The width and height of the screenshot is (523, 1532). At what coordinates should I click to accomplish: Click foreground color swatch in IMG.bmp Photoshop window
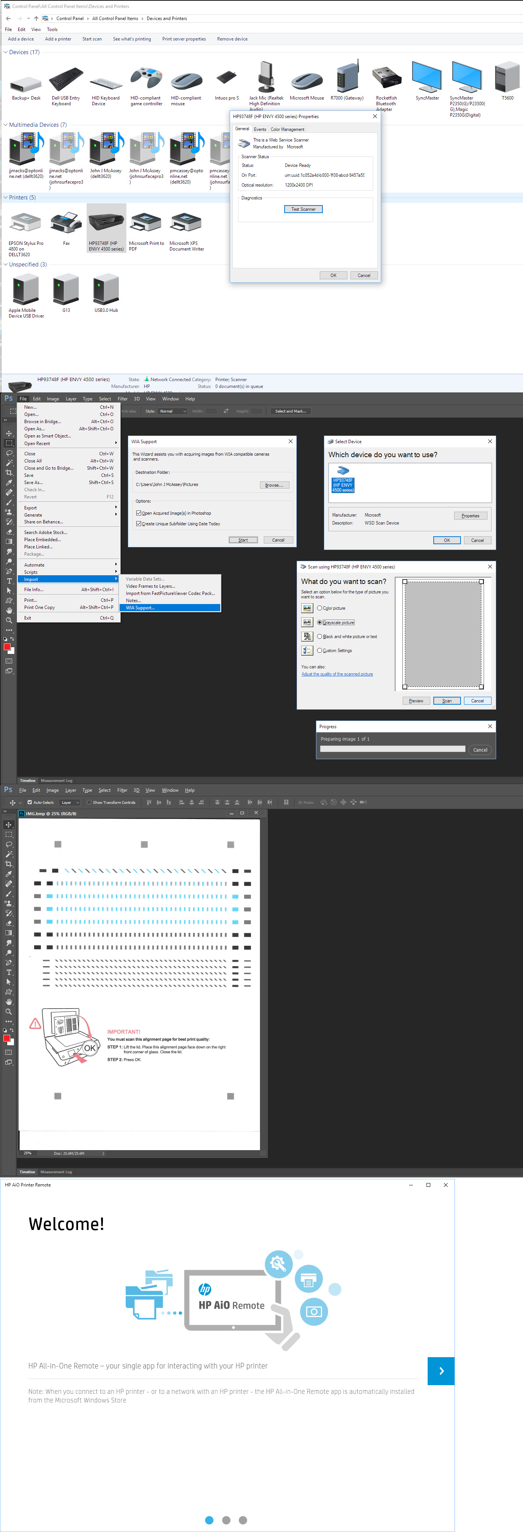(6, 1038)
